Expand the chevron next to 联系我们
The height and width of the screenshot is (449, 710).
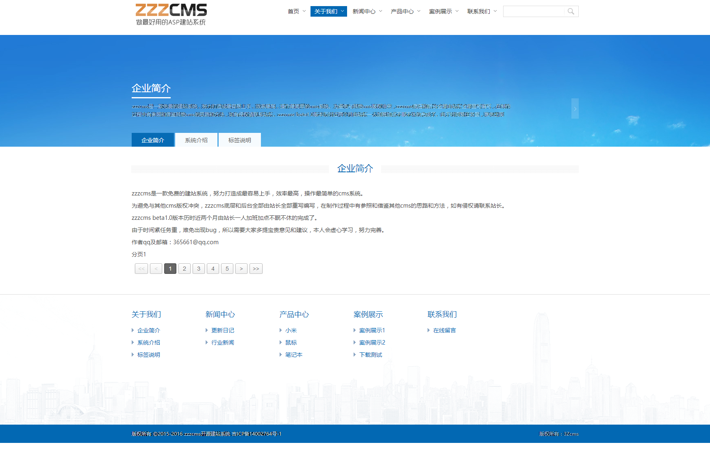coord(495,11)
